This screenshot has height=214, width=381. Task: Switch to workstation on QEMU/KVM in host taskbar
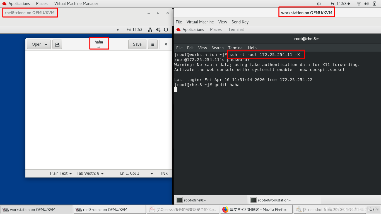click(x=37, y=210)
